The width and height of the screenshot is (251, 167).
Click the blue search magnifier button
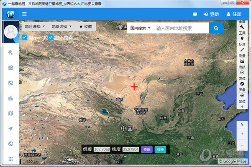click(216, 28)
